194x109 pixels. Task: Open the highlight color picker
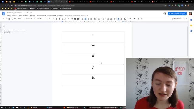click(x=68, y=19)
